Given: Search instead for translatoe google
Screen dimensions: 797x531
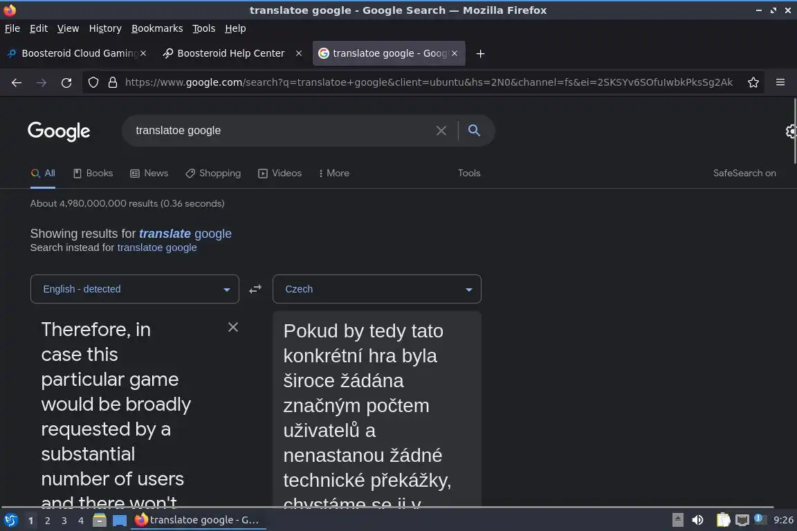Looking at the screenshot, I should pyautogui.click(x=157, y=248).
